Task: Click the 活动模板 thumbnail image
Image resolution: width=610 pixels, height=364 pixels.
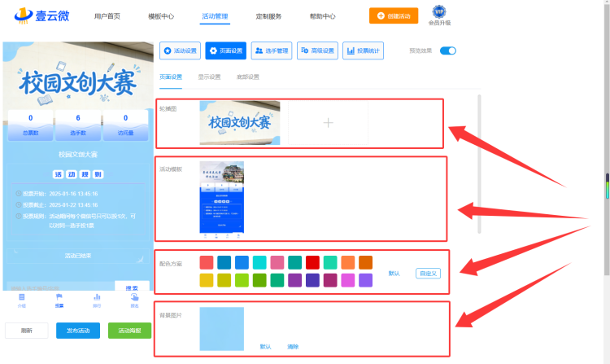Action: coord(222,197)
